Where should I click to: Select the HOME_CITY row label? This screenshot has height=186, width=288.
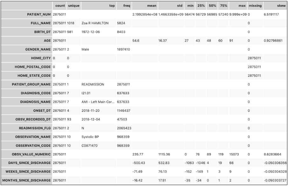pos(27,58)
